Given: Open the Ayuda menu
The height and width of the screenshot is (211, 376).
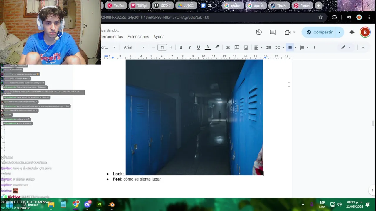Looking at the screenshot, I should [x=159, y=37].
